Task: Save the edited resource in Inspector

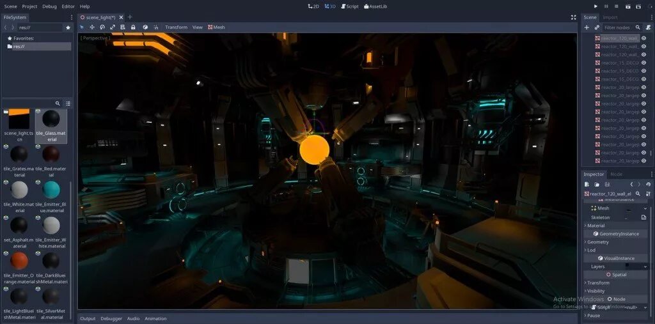Action: (607, 185)
